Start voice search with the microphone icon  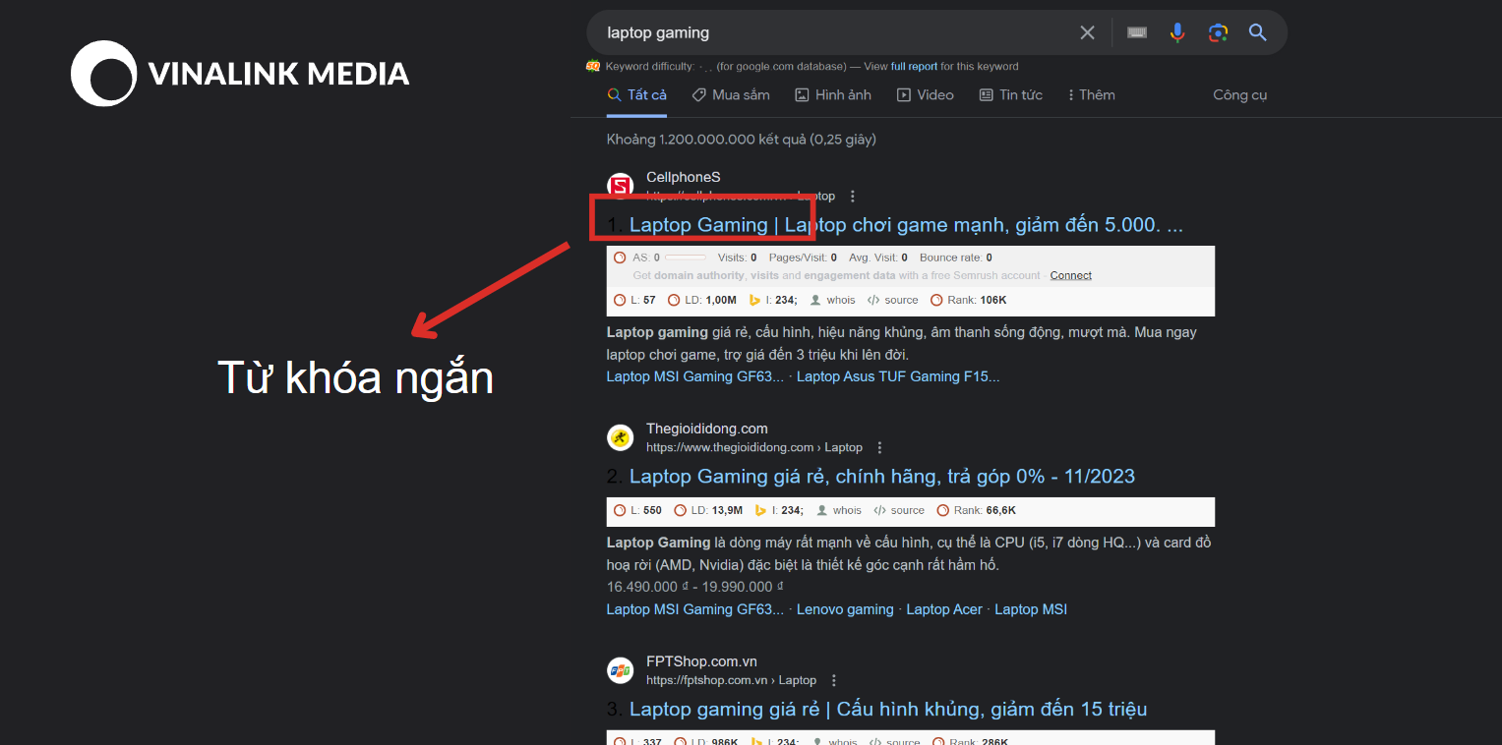pyautogui.click(x=1177, y=32)
